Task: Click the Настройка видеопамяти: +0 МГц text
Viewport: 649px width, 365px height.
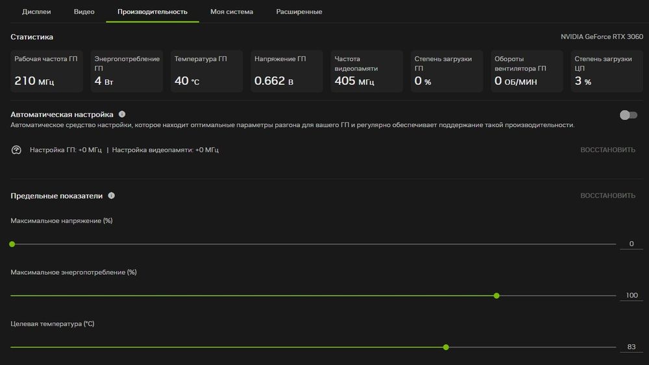Action: coord(165,150)
